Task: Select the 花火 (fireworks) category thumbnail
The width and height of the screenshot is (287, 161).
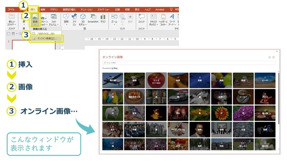Action: pos(178,113)
